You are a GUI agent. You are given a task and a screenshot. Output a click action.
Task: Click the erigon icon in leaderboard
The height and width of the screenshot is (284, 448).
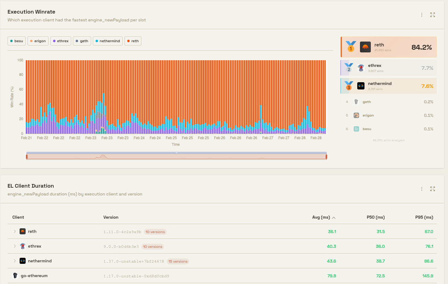[x=356, y=115]
